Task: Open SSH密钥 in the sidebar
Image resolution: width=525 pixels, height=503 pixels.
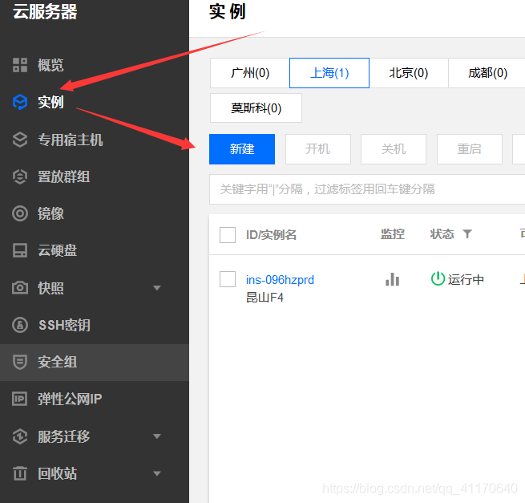Action: 64,325
